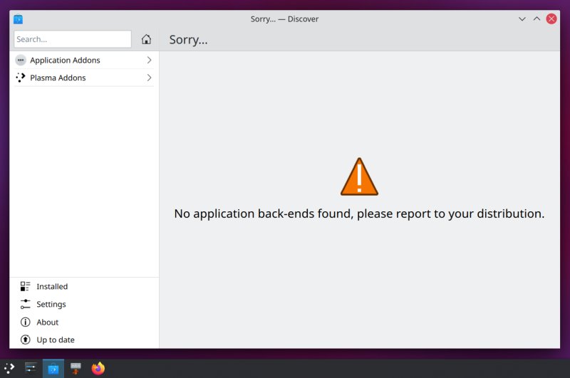This screenshot has height=378, width=570.
Task: Click the Settings sliders icon
Action: point(26,304)
